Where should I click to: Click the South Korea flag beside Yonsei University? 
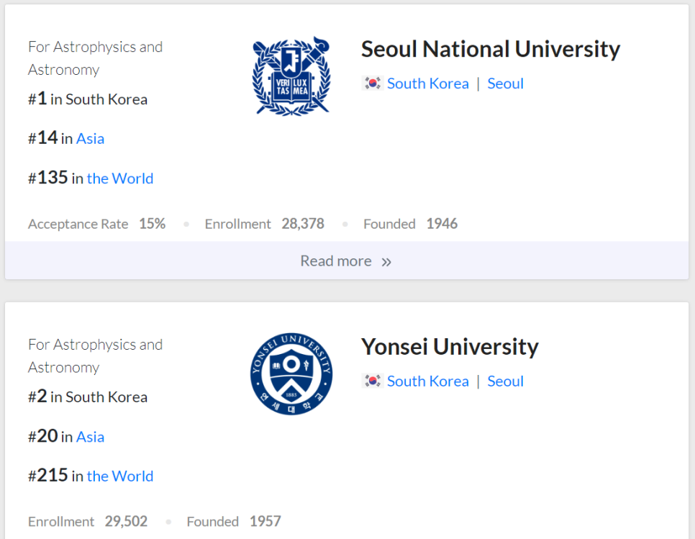click(373, 381)
